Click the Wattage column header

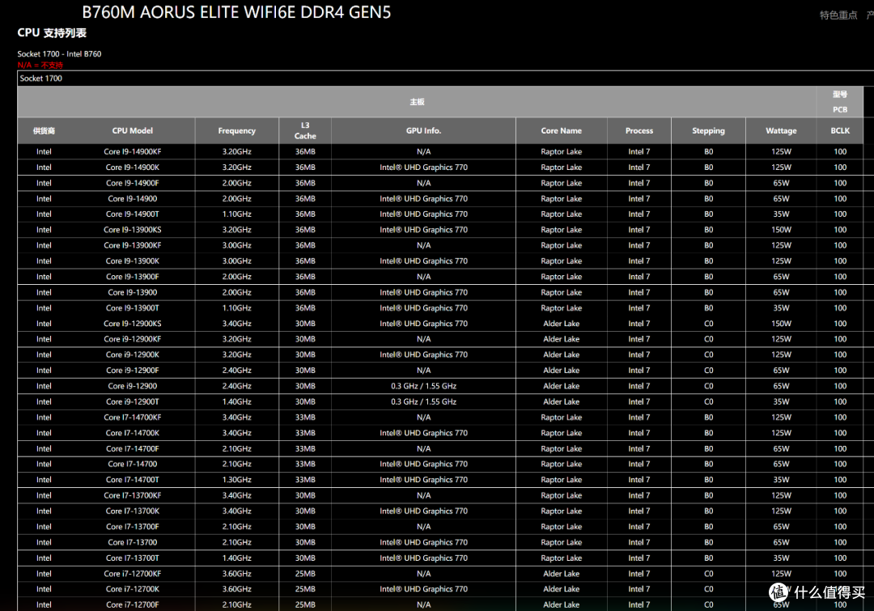[780, 130]
